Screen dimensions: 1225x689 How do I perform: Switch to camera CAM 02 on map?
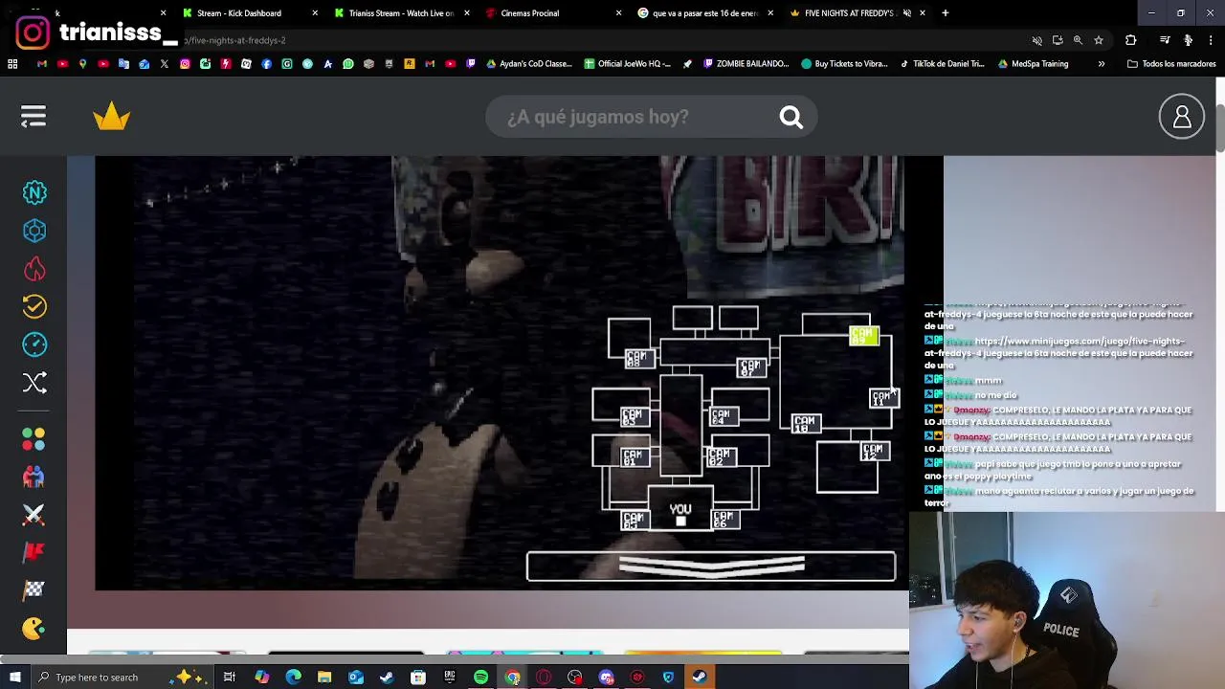pyautogui.click(x=721, y=456)
